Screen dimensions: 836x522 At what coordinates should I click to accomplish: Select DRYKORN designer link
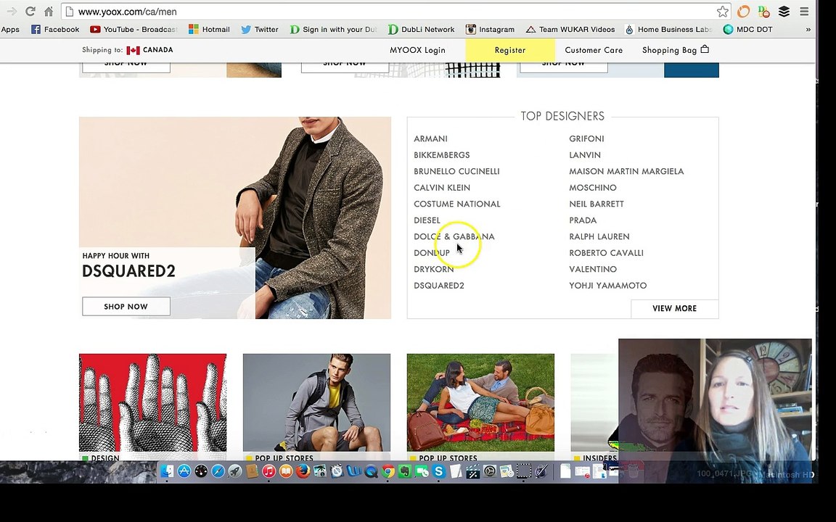pyautogui.click(x=433, y=269)
